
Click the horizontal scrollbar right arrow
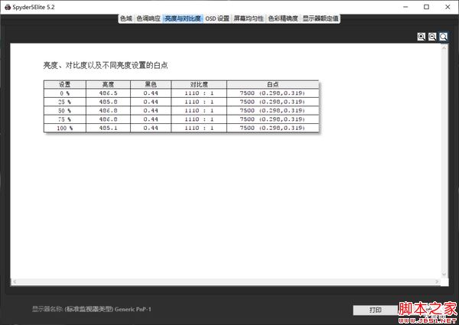coord(437,281)
